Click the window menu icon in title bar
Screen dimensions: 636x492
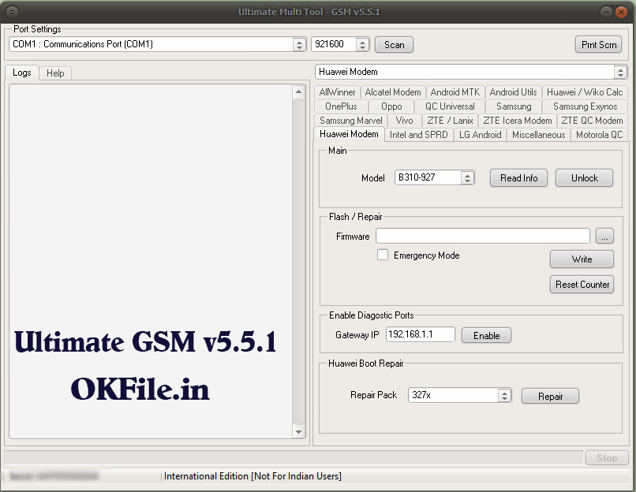point(13,12)
